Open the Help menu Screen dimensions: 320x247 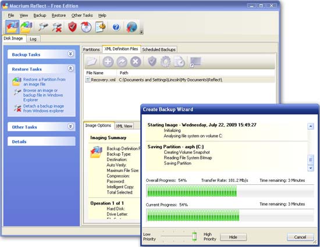tap(102, 16)
